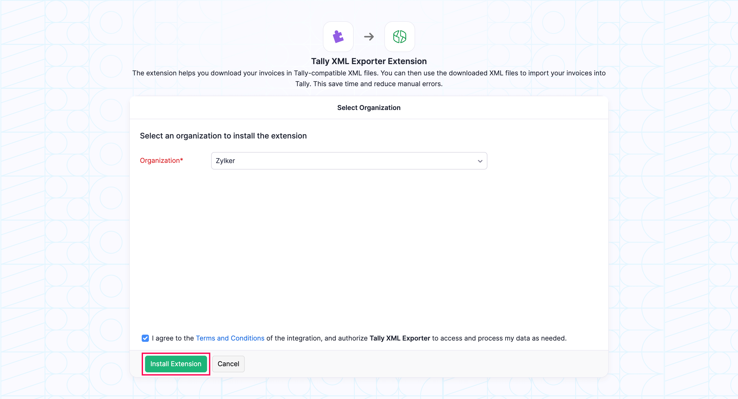Screen dimensions: 738x399
Task: Click the Zylker text in the dropdown
Action: point(225,161)
